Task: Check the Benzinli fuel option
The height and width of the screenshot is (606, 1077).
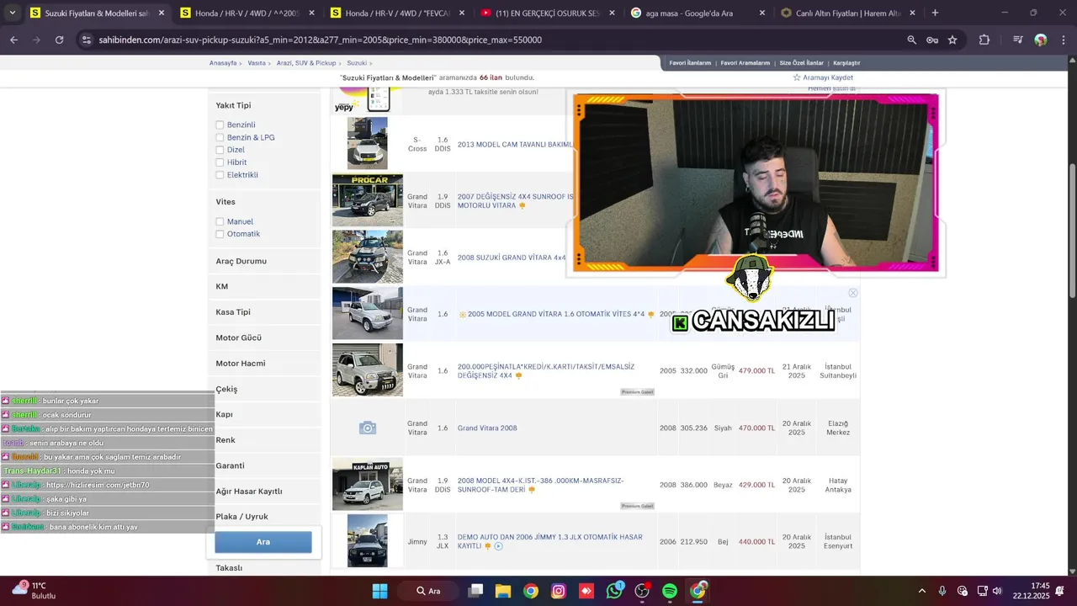Action: point(220,125)
